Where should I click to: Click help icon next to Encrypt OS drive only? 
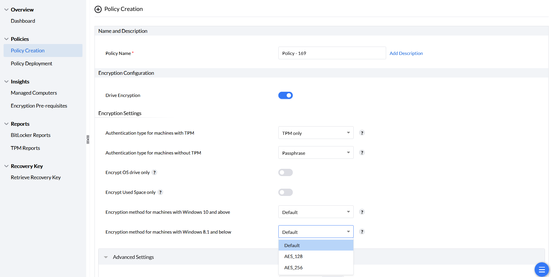[155, 173]
